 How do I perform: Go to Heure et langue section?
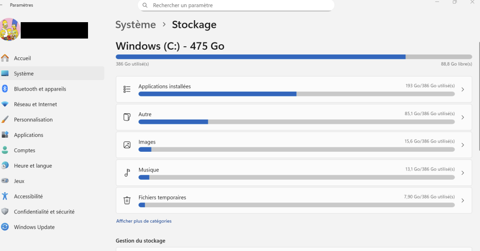[33, 166]
